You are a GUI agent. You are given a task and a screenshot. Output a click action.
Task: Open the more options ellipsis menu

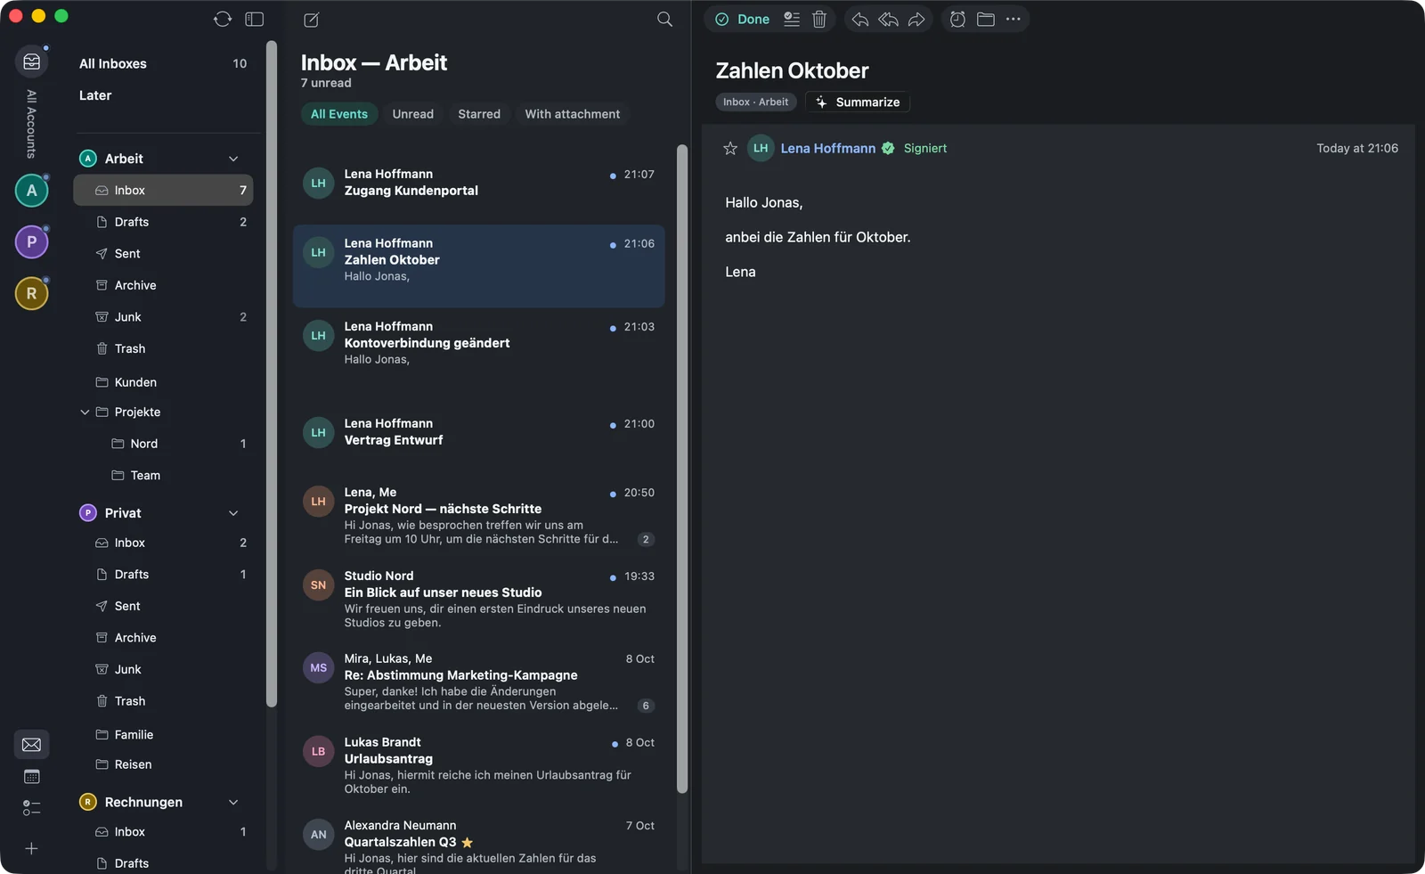pyautogui.click(x=1014, y=19)
